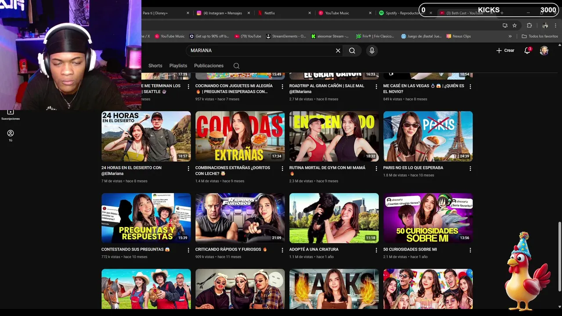Open the 'Get up to 90% off' bookmark
The width and height of the screenshot is (562, 316).
coord(209,36)
